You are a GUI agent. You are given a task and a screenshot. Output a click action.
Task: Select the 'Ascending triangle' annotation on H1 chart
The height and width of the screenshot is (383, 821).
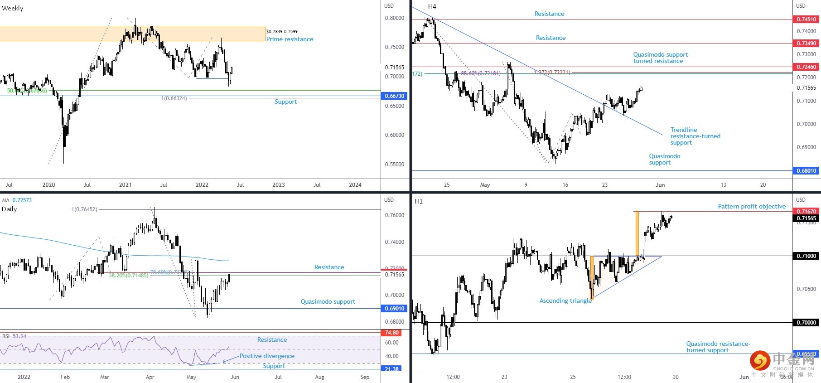(565, 301)
